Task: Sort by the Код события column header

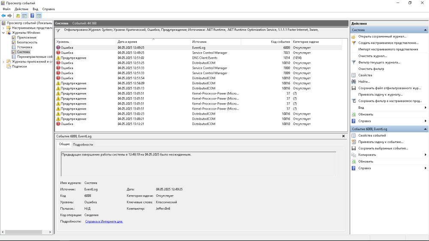Action: coord(266,42)
